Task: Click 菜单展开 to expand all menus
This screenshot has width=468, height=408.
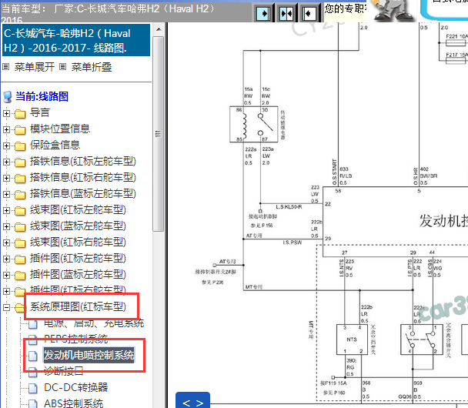Action: [35, 67]
